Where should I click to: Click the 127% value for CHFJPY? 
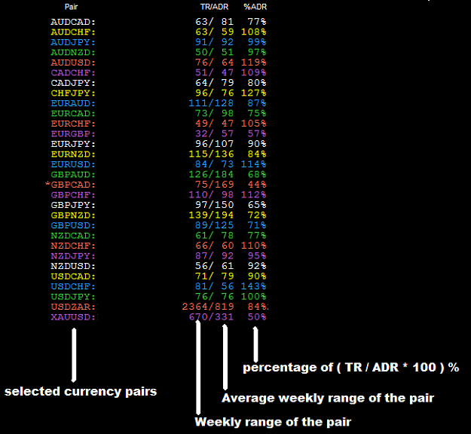pos(253,93)
